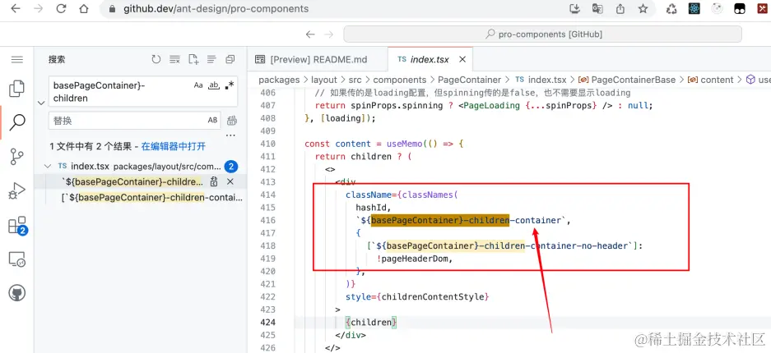Switch search results to tree view
Viewport: 771px width, 353px height.
pos(211,60)
